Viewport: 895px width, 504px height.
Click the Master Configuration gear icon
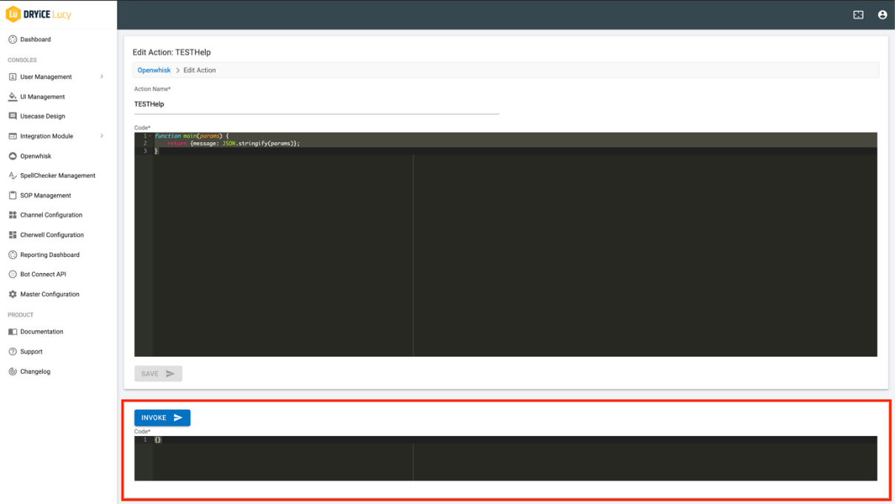(x=13, y=294)
